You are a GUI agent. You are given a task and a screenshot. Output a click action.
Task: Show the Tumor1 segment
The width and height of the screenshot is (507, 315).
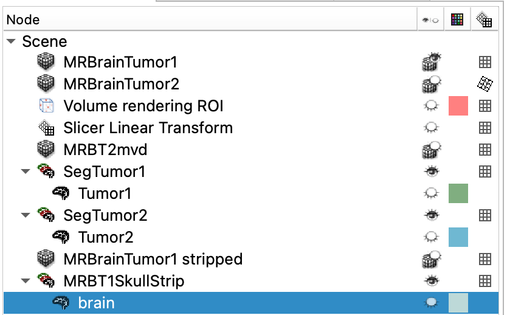[432, 193]
